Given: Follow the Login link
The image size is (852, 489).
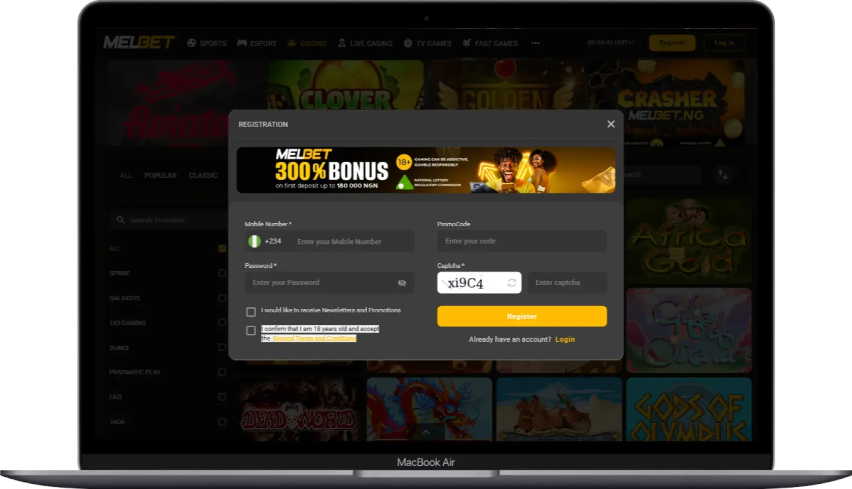Looking at the screenshot, I should pyautogui.click(x=565, y=339).
